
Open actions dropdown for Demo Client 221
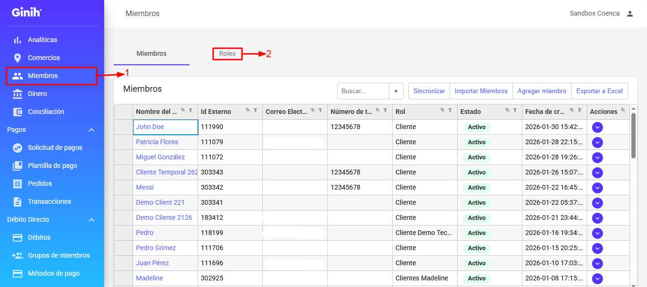[597, 203]
